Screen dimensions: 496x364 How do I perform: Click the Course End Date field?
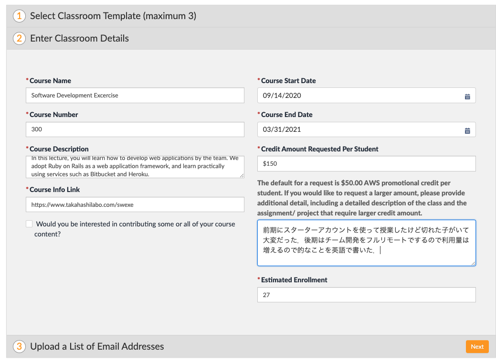[366, 129]
